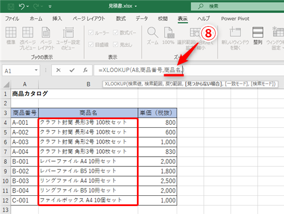The height and width of the screenshot is (214, 284).
Task: Click cell B-004
Action: (24, 191)
